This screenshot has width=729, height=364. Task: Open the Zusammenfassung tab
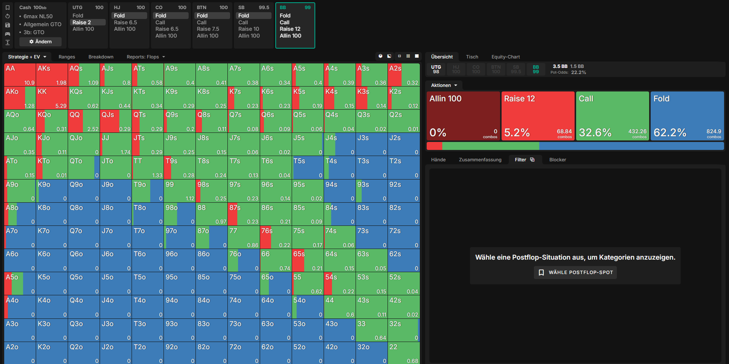[x=480, y=160]
